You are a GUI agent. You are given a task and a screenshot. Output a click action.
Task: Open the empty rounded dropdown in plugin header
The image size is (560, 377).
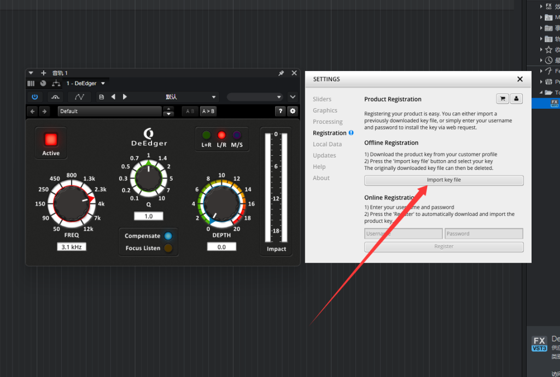(x=255, y=97)
